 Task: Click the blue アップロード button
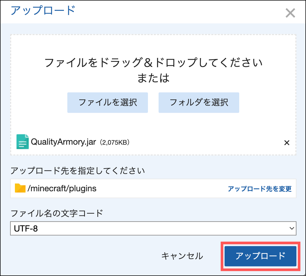coord(260,256)
